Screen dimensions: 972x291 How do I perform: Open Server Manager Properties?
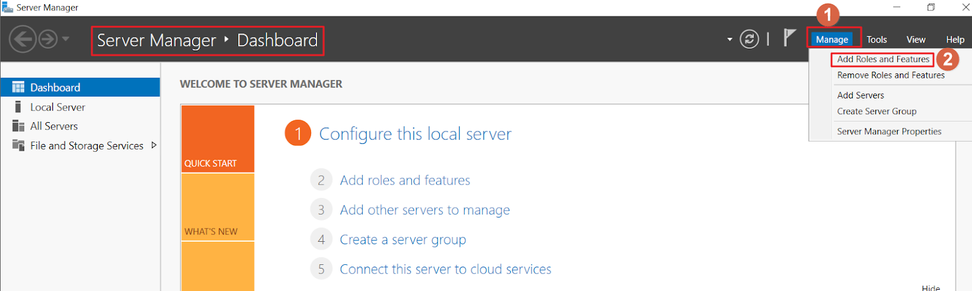coord(889,131)
